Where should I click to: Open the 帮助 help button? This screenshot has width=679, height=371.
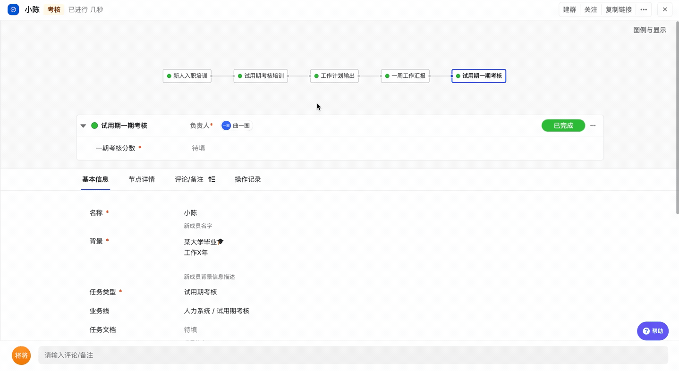point(653,331)
